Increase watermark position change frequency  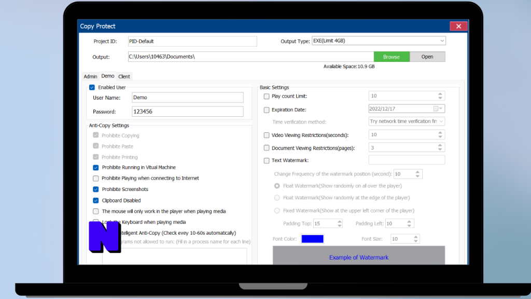point(417,172)
